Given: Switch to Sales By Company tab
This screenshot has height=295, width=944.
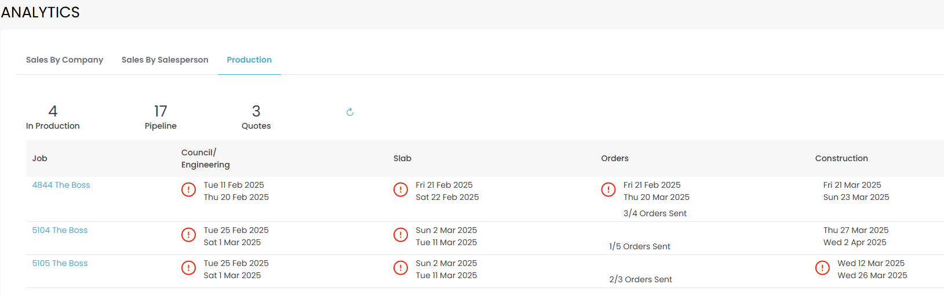Looking at the screenshot, I should [64, 60].
